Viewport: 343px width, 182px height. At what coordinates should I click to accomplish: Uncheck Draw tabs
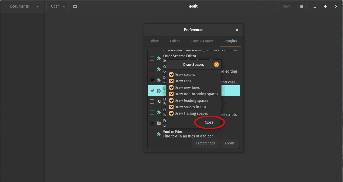click(x=171, y=81)
